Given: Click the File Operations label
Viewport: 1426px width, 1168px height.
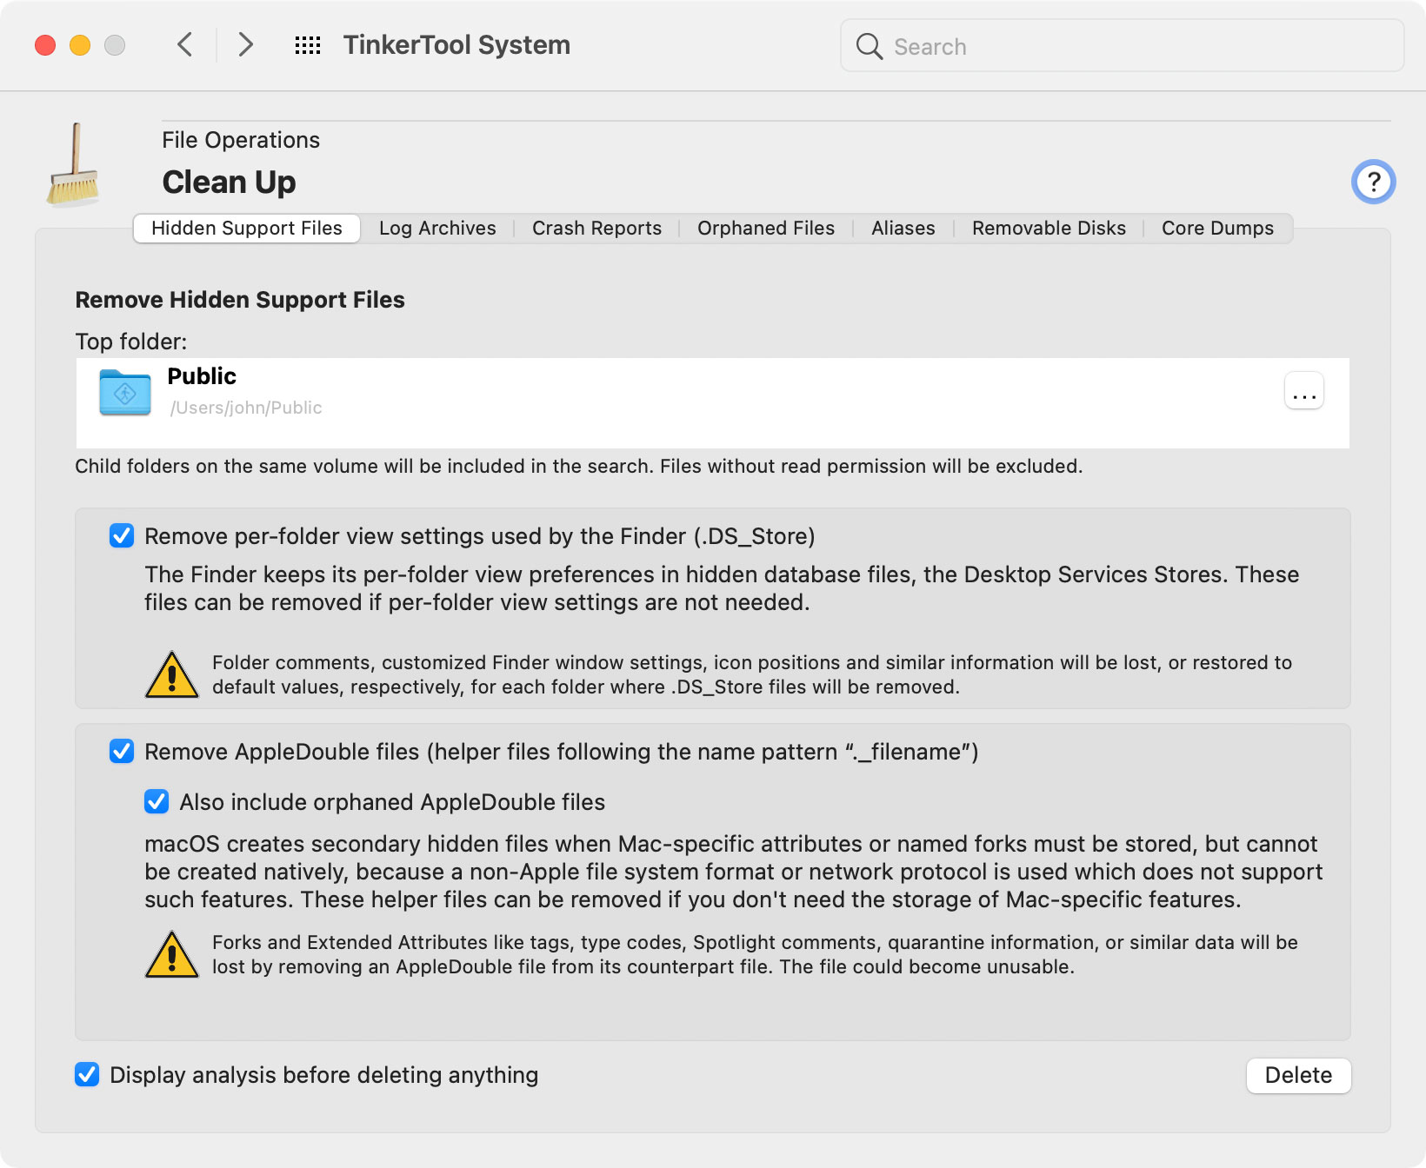Looking at the screenshot, I should tap(241, 140).
